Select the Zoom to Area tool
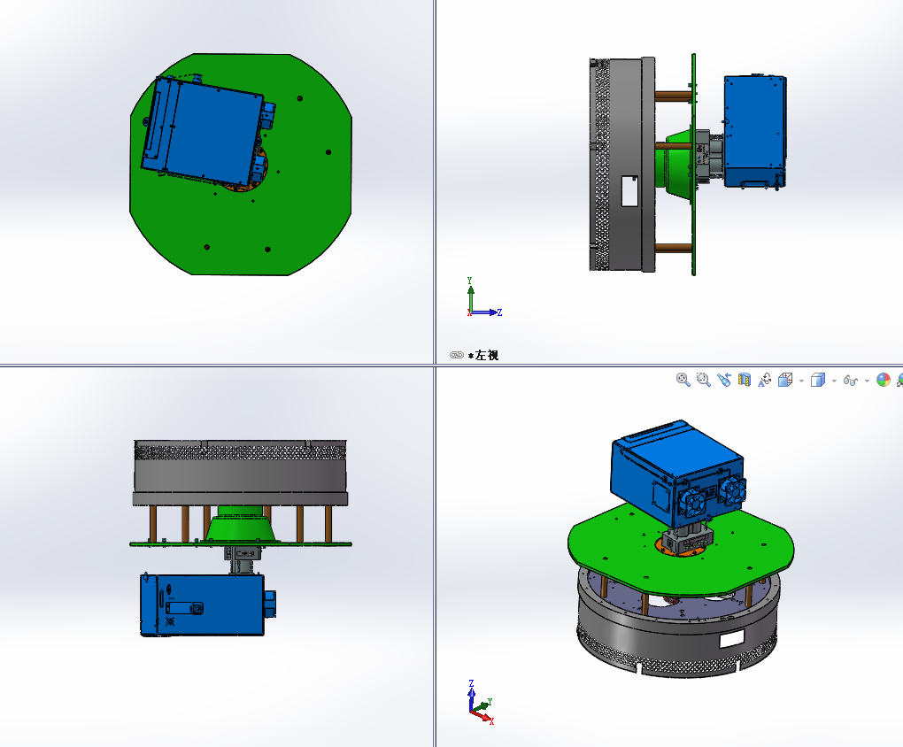 pos(703,380)
